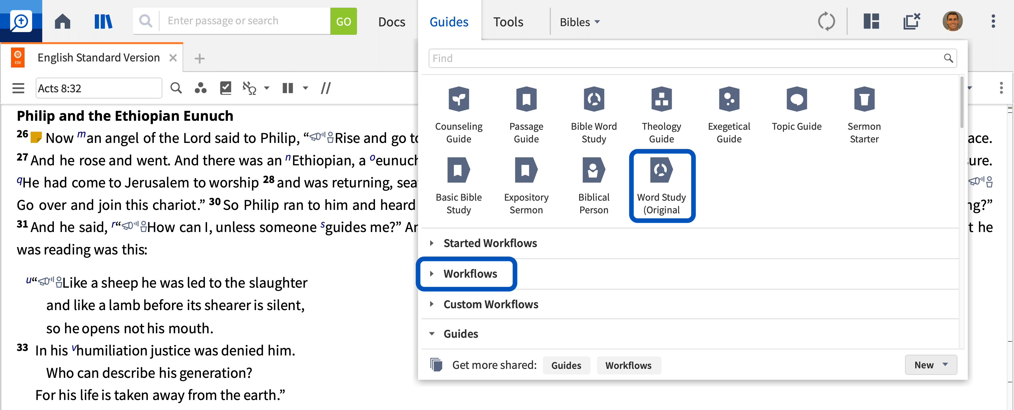Click the Logos app logo icon
This screenshot has width=1014, height=410.
pyautogui.click(x=21, y=21)
